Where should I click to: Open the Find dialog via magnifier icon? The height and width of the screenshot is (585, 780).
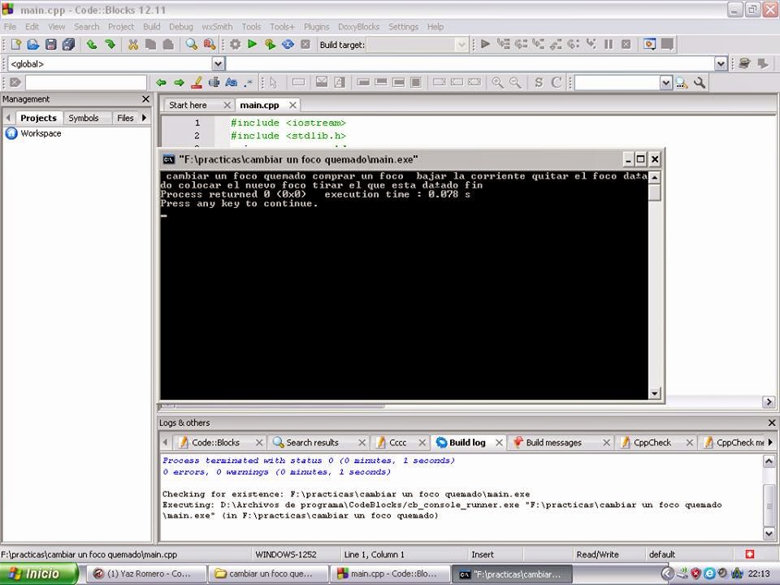[191, 45]
